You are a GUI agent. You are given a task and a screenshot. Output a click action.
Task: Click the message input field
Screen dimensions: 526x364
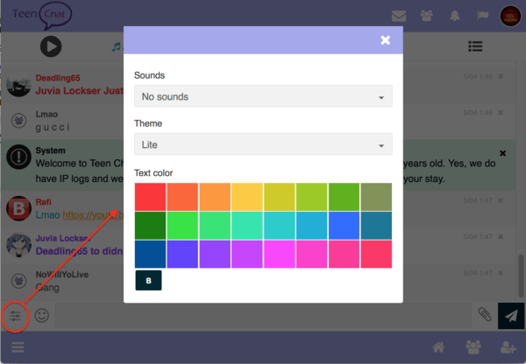(x=263, y=316)
